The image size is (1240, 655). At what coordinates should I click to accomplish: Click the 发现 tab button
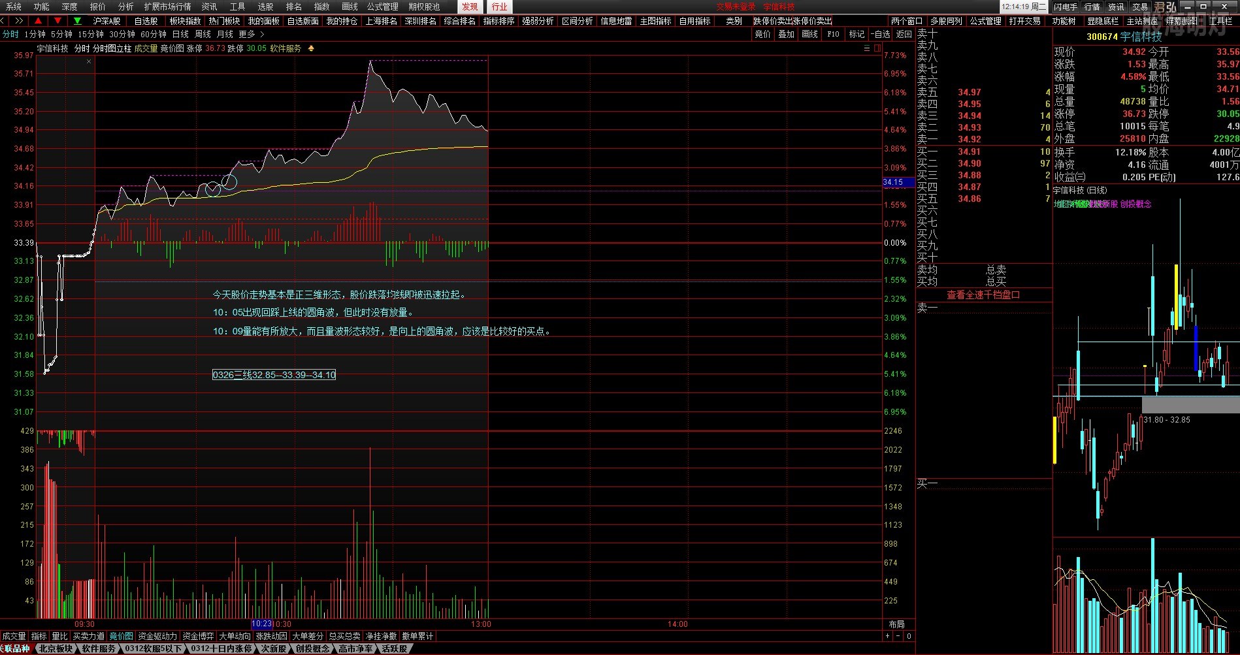[470, 7]
